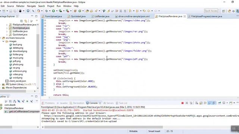The width and height of the screenshot is (239, 134).
Task: Click Remove Launch icon in Console toolbar
Action: coord(187,103)
